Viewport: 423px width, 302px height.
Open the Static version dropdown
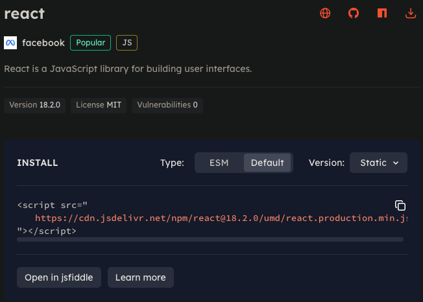click(378, 163)
